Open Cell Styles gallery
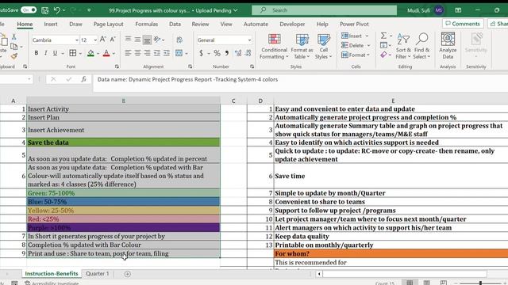 pos(323,47)
